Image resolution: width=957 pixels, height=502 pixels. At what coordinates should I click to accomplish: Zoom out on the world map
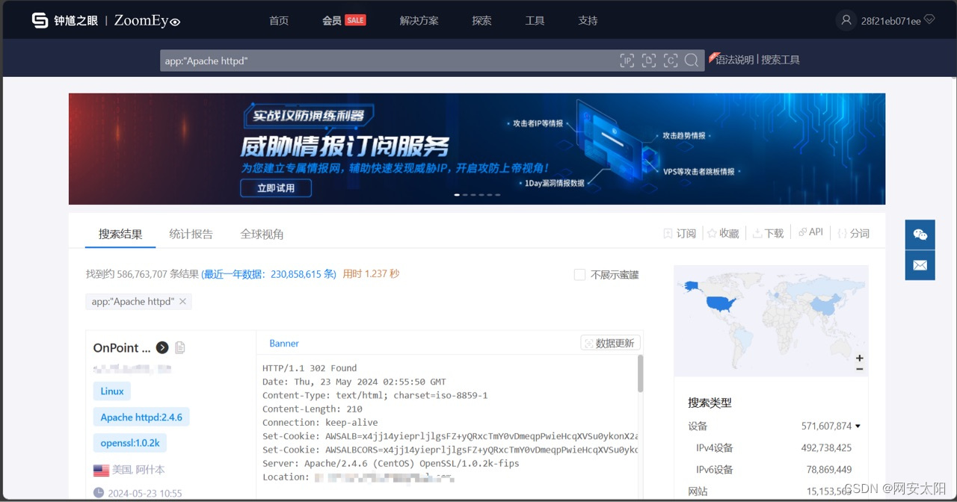[x=860, y=369]
